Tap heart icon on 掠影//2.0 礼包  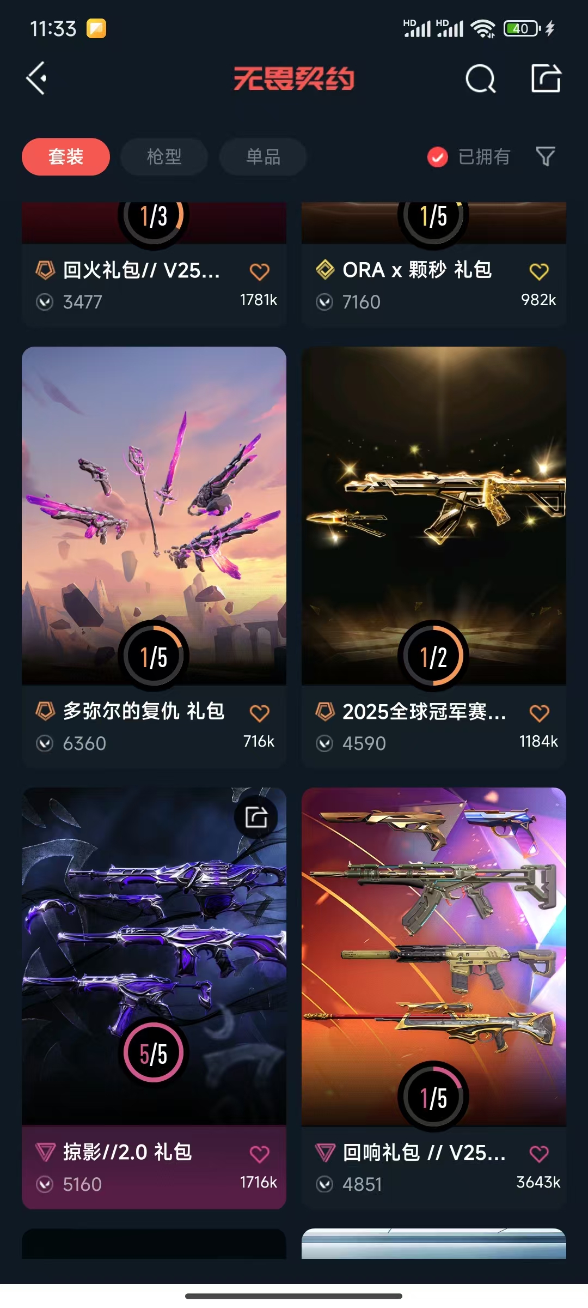tap(260, 1154)
